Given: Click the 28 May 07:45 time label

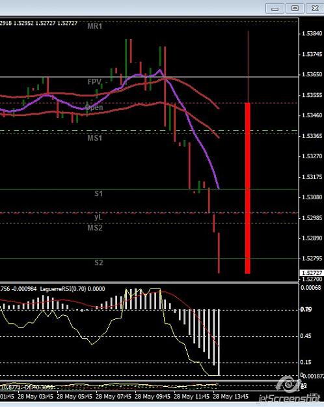Looking at the screenshot, I should click(x=113, y=397).
